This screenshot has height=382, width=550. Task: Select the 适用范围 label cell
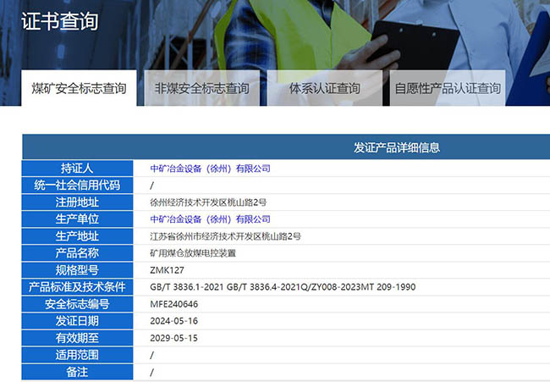click(x=77, y=355)
